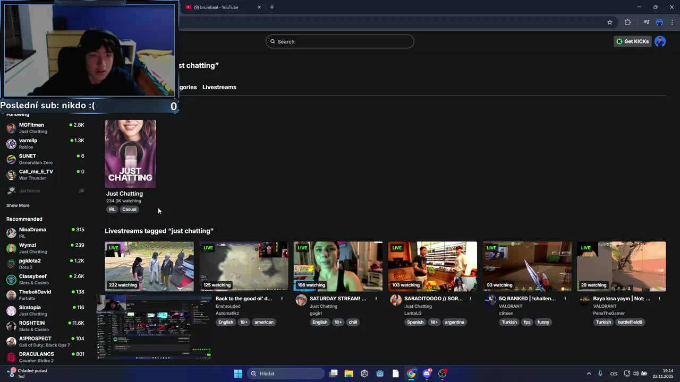This screenshot has width=680, height=382.
Task: Open the Just Chatting category title link
Action: pyautogui.click(x=124, y=194)
